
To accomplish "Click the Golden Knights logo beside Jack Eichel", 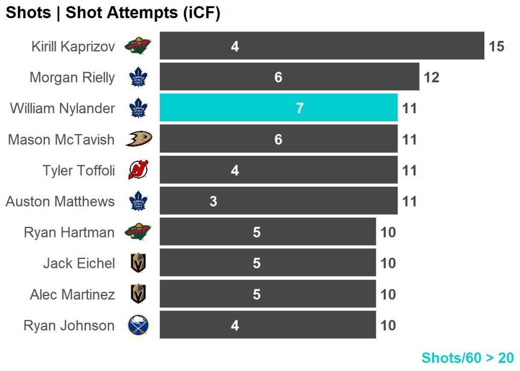I will pyautogui.click(x=138, y=263).
